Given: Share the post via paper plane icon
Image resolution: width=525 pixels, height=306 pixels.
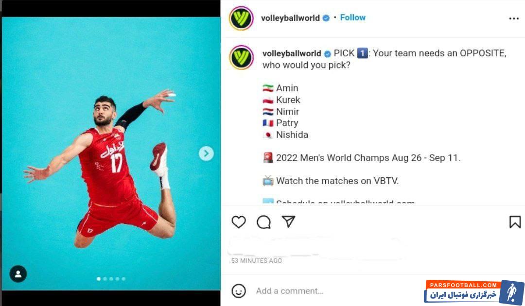Looking at the screenshot, I should 288,221.
